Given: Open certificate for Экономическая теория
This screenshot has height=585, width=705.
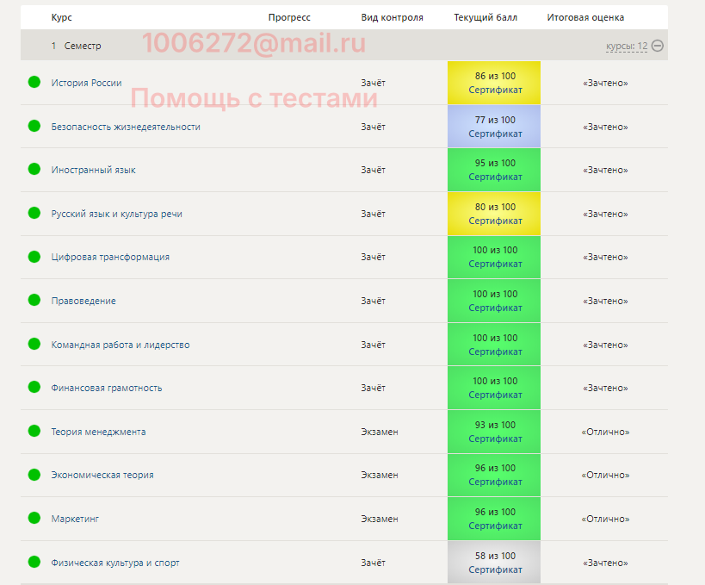Looking at the screenshot, I should pos(495,482).
